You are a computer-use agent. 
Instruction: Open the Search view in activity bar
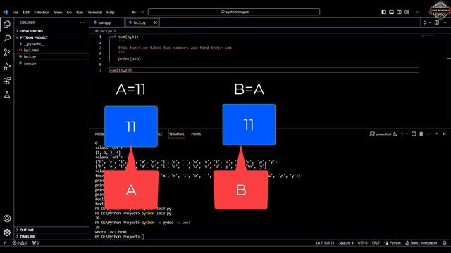pos(7,38)
